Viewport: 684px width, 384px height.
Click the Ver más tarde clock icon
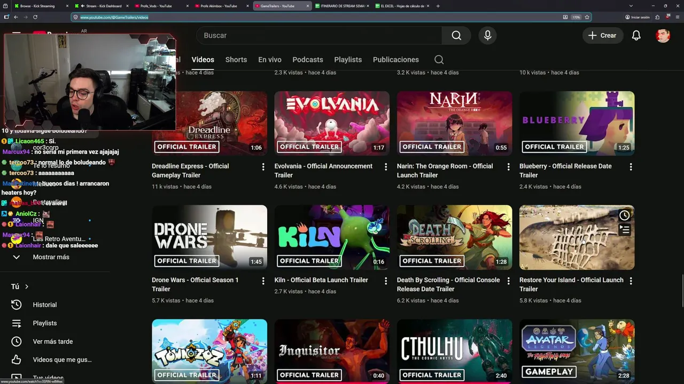[17, 341]
